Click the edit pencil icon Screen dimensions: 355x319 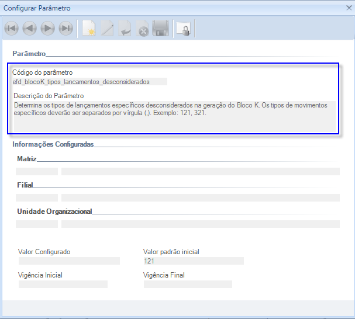(106, 28)
